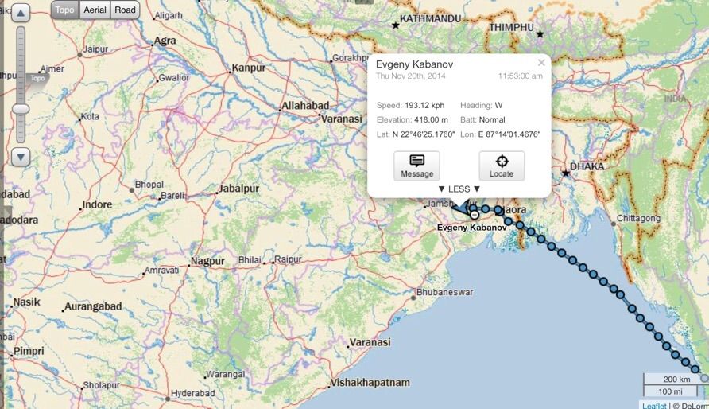Switch map to Road view

125,10
